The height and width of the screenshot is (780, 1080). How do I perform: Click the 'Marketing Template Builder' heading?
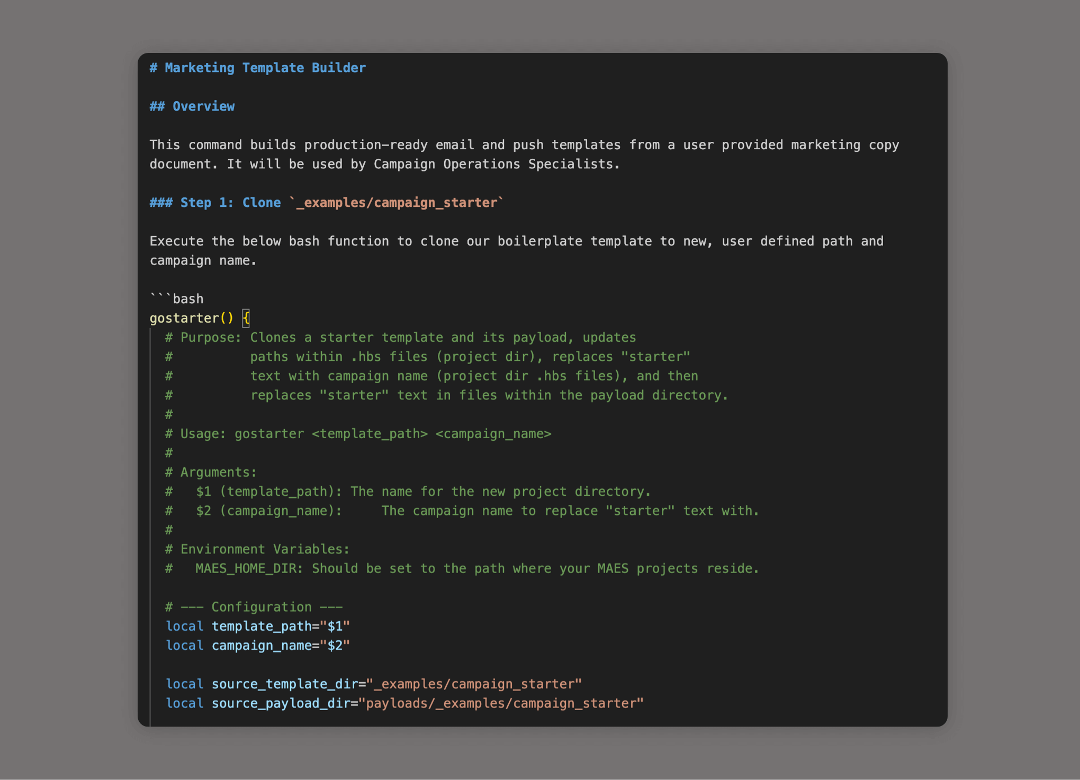[265, 68]
